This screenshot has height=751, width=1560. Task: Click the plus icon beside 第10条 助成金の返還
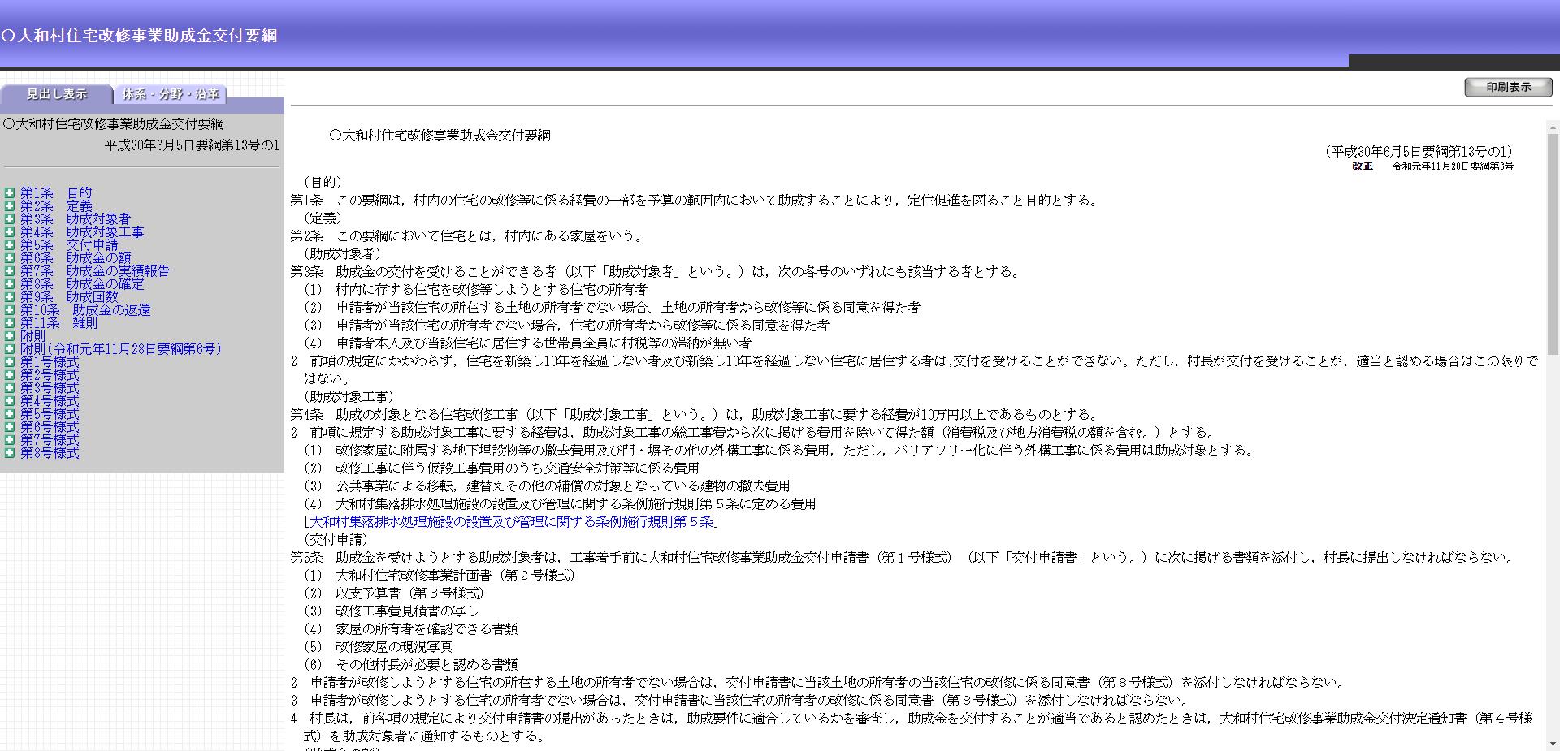[8, 309]
